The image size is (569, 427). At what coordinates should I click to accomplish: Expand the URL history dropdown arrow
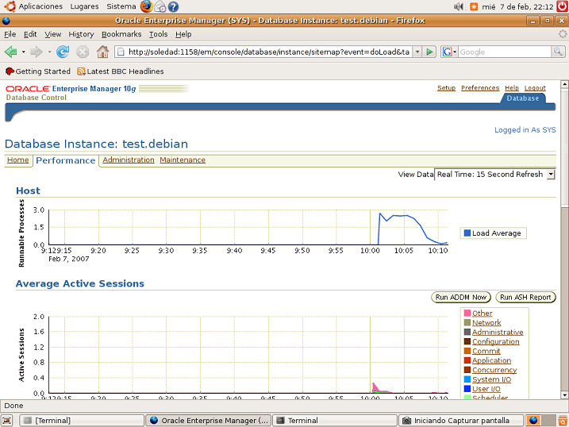click(x=416, y=52)
